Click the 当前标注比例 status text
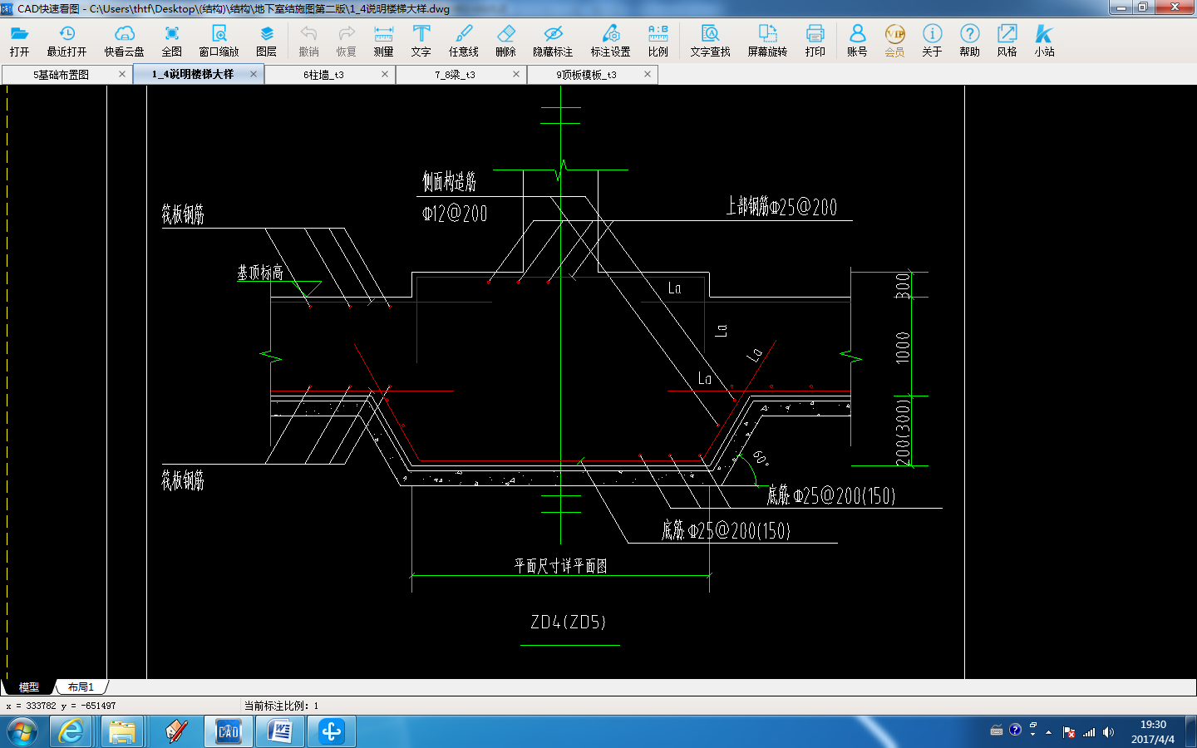Screen dimensions: 1197x748 pyautogui.click(x=281, y=706)
